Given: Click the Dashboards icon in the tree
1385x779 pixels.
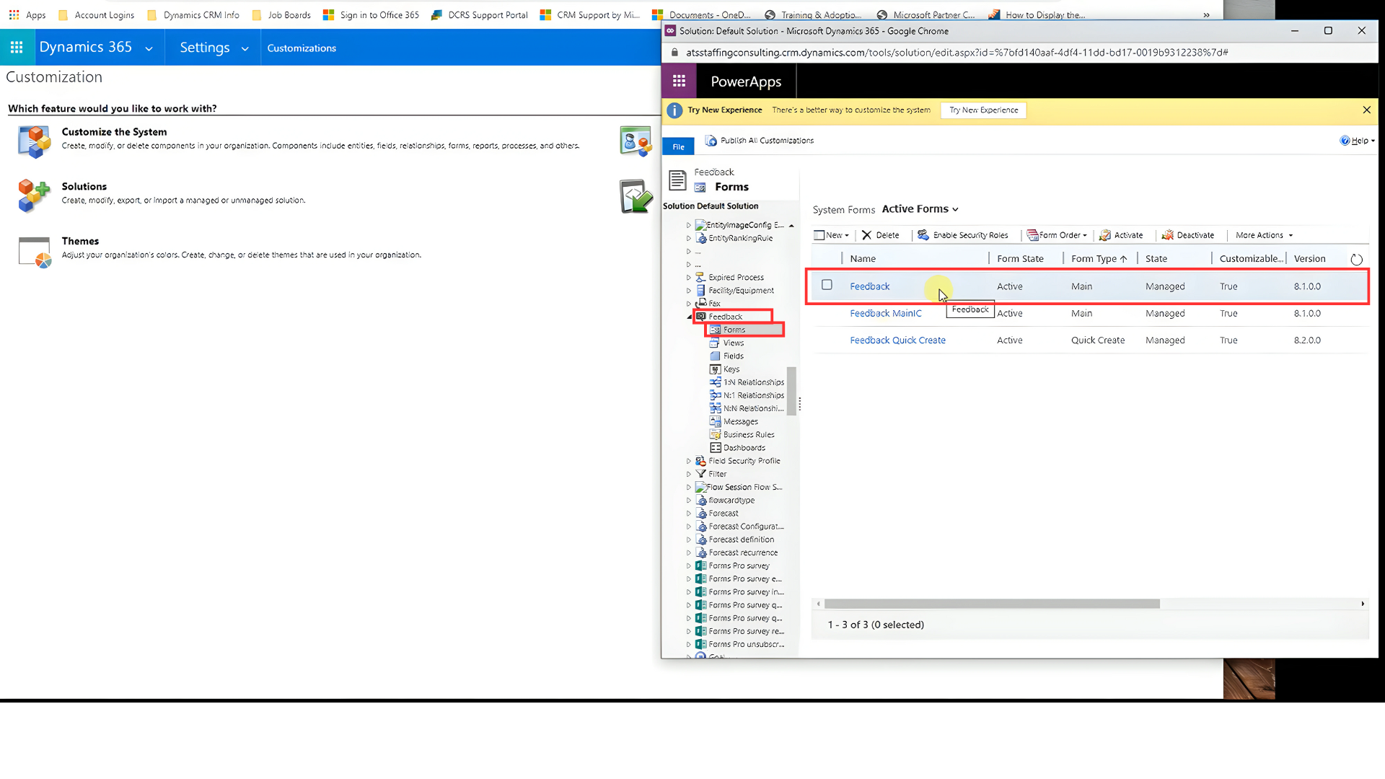Looking at the screenshot, I should pos(715,448).
